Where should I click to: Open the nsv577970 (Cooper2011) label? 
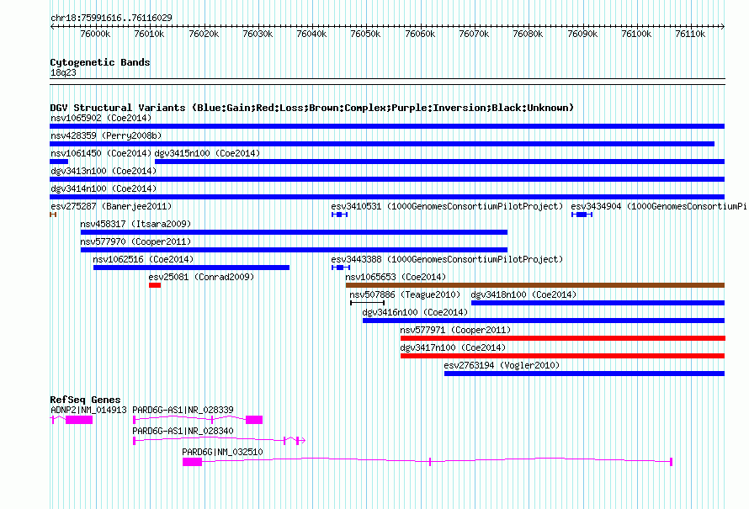pos(135,241)
